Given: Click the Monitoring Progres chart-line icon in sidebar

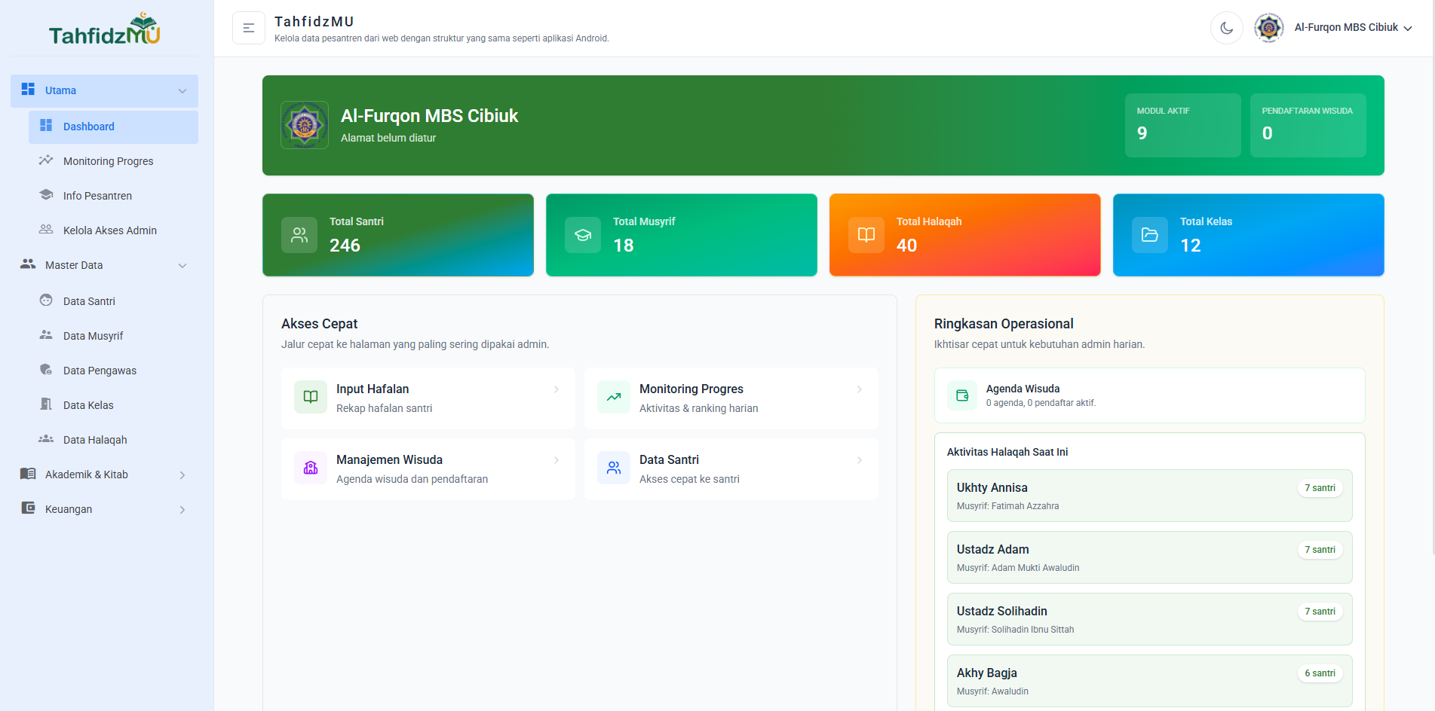Looking at the screenshot, I should coord(46,160).
